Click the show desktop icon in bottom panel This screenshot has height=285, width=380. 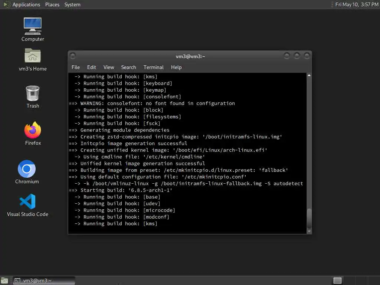pos(4,281)
